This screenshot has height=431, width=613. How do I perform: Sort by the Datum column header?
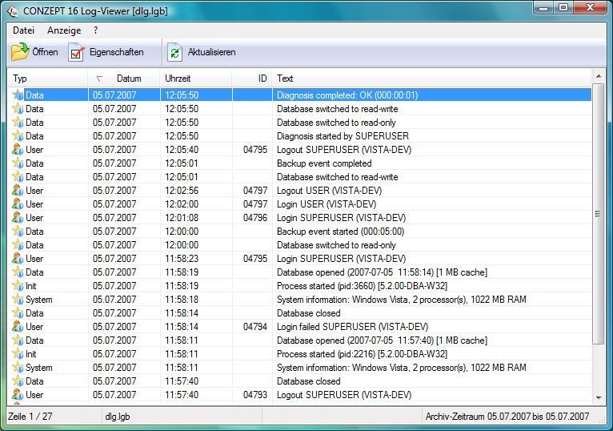coord(124,79)
